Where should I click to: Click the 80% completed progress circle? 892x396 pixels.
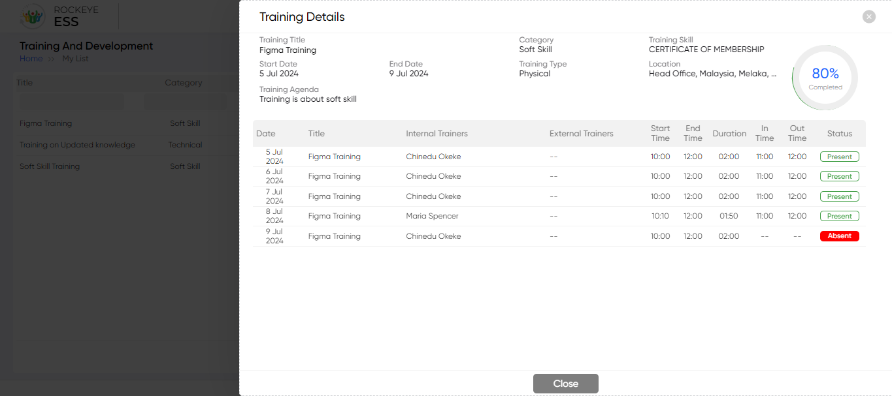[825, 78]
